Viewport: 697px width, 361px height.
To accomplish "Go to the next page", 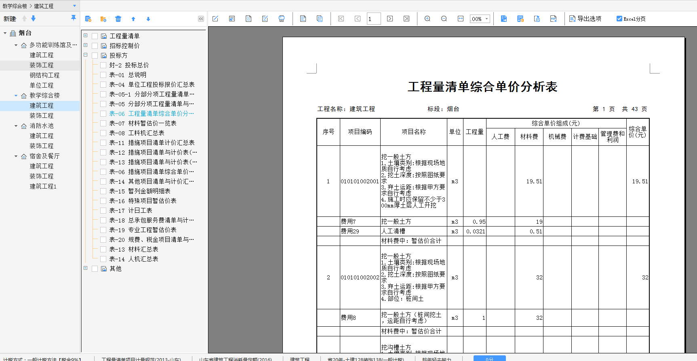I will pyautogui.click(x=390, y=19).
